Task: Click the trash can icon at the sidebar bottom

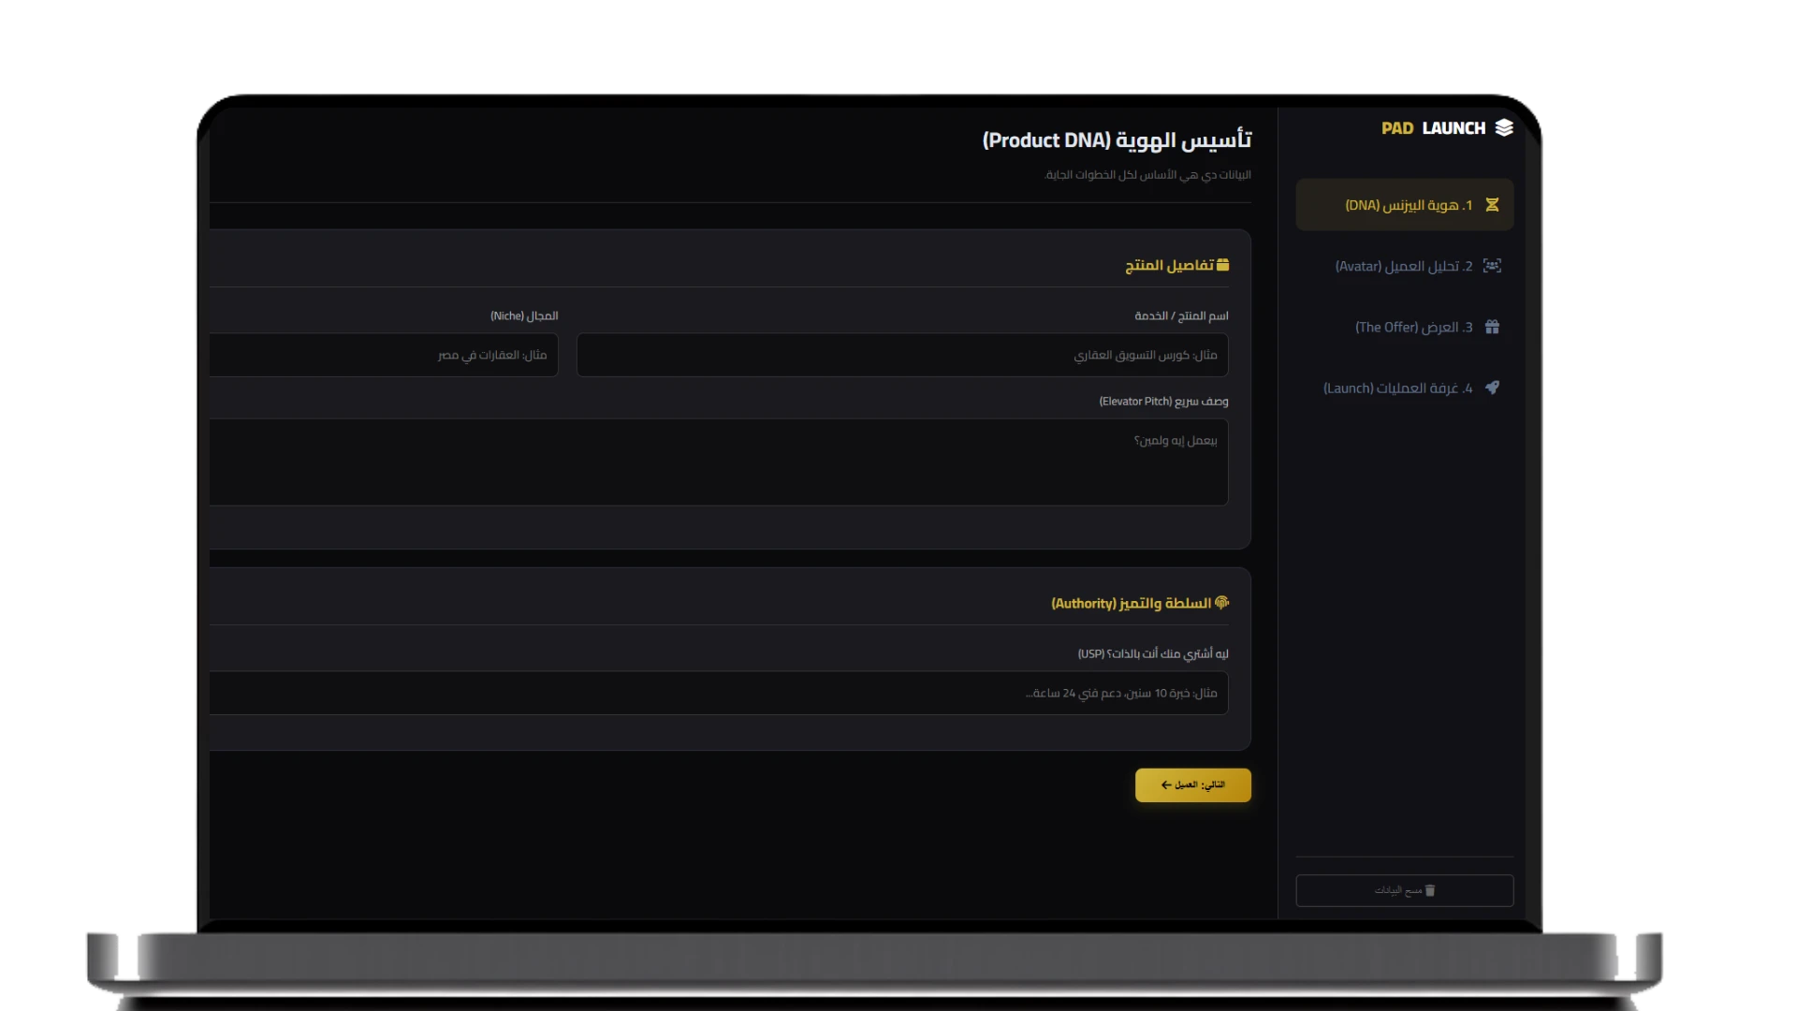Action: (1429, 890)
